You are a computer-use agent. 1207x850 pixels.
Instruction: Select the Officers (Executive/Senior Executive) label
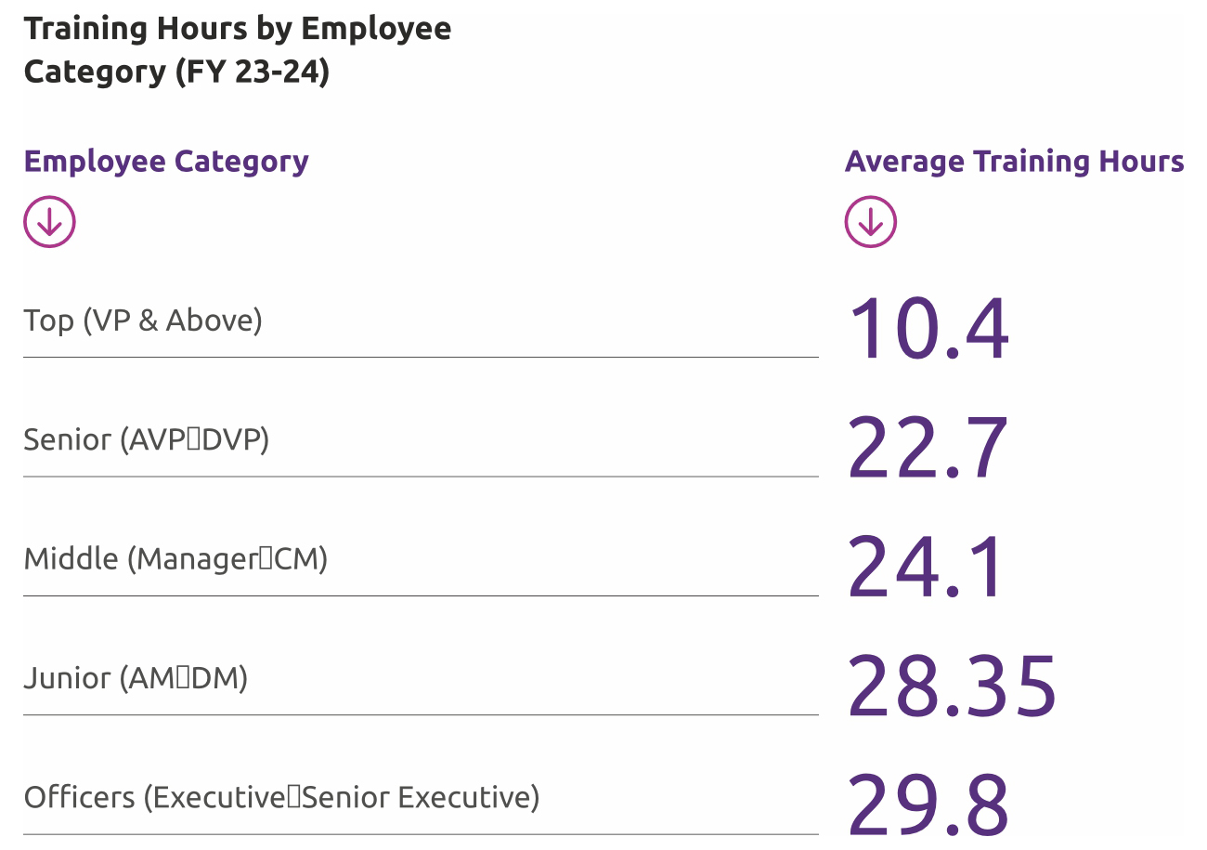pyautogui.click(x=281, y=797)
